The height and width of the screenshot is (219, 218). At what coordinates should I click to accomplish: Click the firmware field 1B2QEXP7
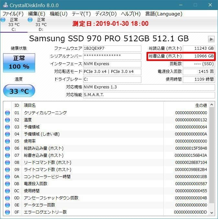pos(112,49)
